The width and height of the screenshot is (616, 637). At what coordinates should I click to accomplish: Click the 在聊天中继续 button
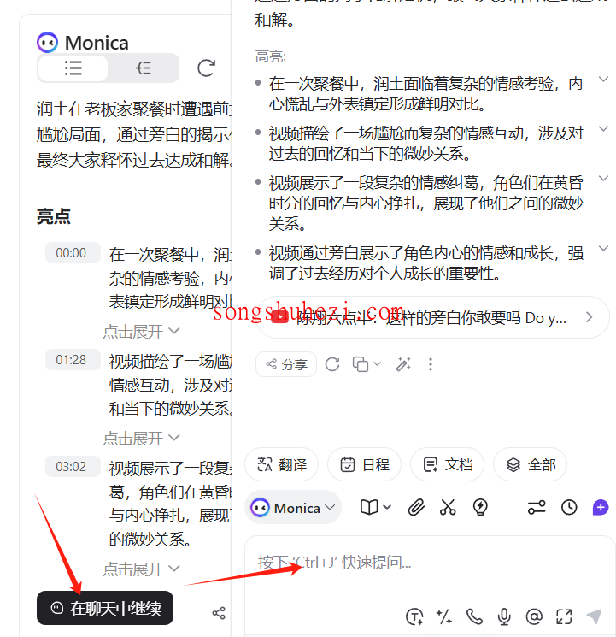[105, 608]
